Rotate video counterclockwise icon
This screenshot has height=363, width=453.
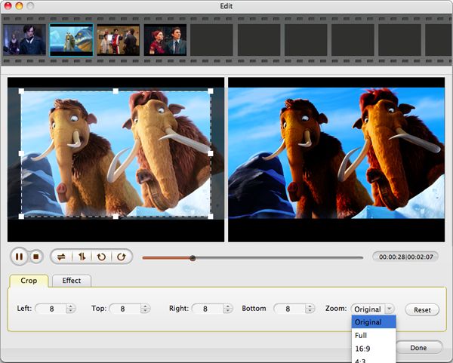coord(101,257)
